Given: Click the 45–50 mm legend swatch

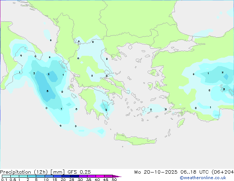Looking at the screenshot, I should click(x=109, y=176).
